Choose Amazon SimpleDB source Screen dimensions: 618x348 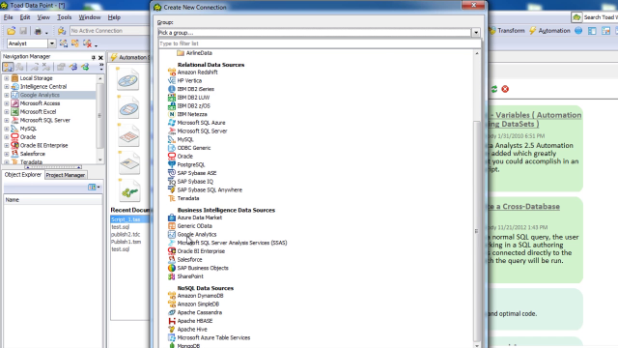pyautogui.click(x=198, y=304)
